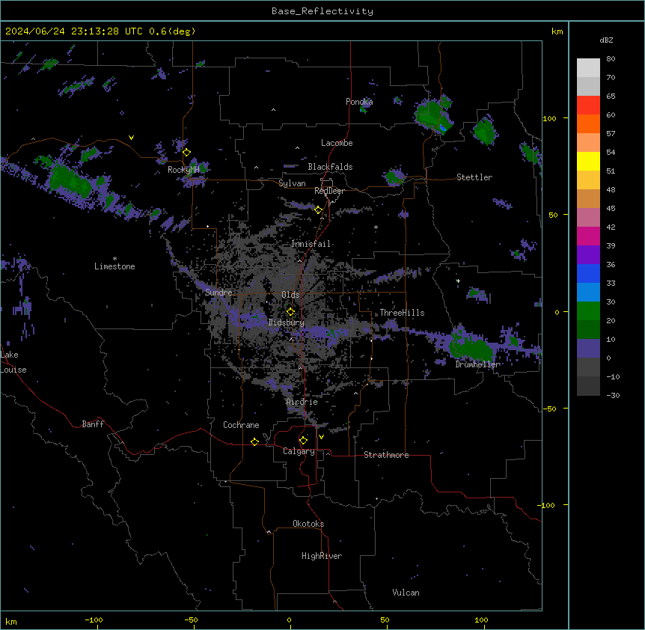Click the white asterisk east of Innisfail
This screenshot has width=645, height=630.
376,227
